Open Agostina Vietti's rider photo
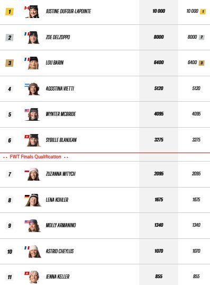The image size is (210, 285). [x=32, y=89]
